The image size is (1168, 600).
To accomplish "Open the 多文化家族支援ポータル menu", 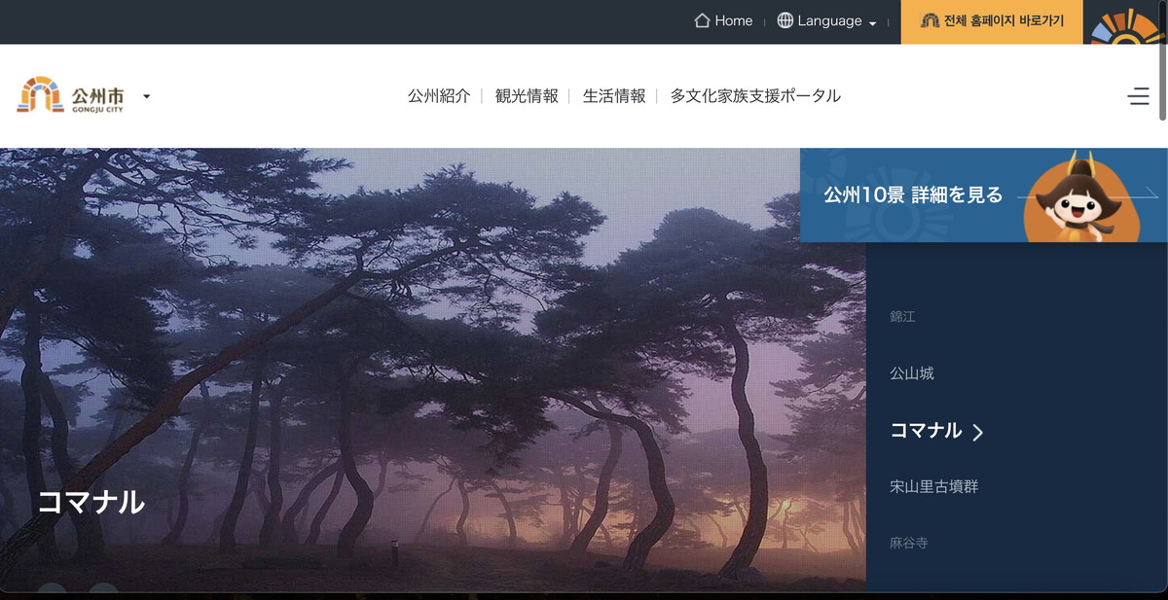I will pyautogui.click(x=755, y=96).
